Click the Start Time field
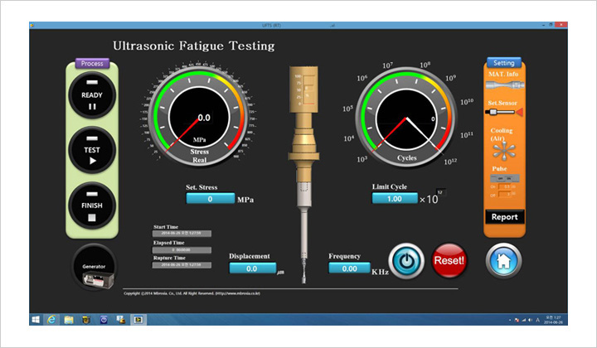 pyautogui.click(x=182, y=234)
